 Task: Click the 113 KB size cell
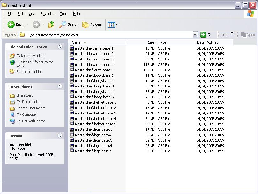pyautogui.click(x=149, y=65)
